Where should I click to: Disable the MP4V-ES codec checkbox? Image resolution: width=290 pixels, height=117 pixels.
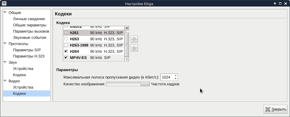coord(66,57)
